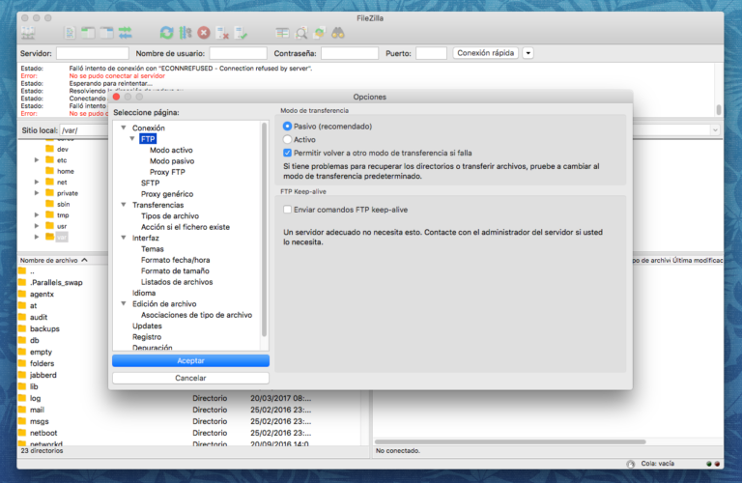Collapse the 'Transferencias' tree node

point(124,205)
